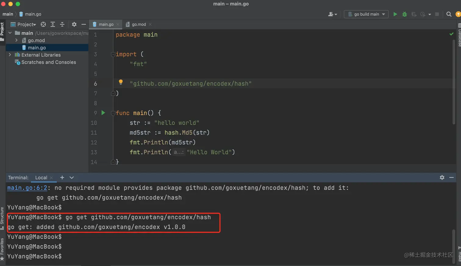Toggle the Project side tool window
The image size is (461, 266).
[x=2, y=32]
